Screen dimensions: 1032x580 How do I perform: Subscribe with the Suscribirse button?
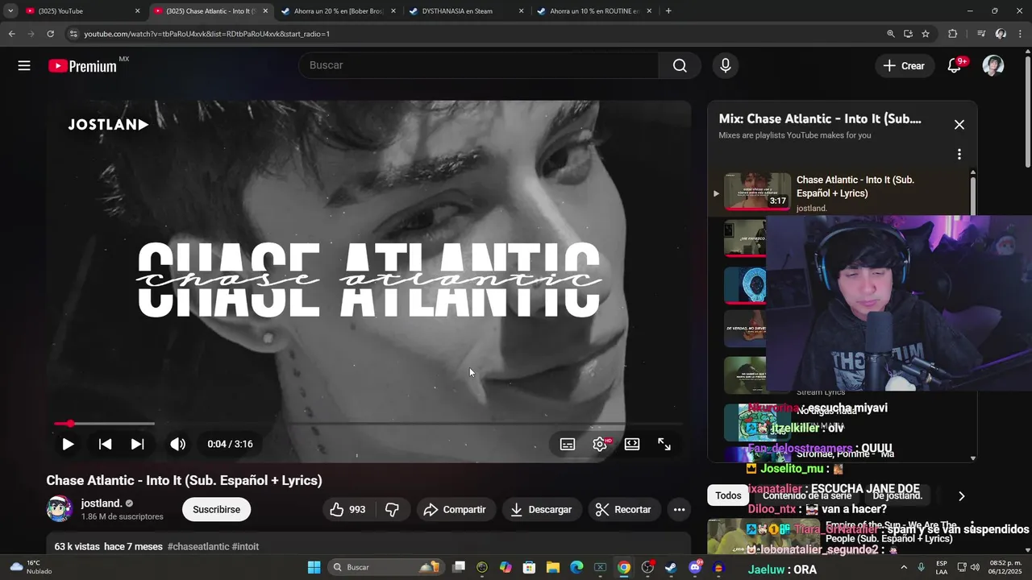[216, 509]
